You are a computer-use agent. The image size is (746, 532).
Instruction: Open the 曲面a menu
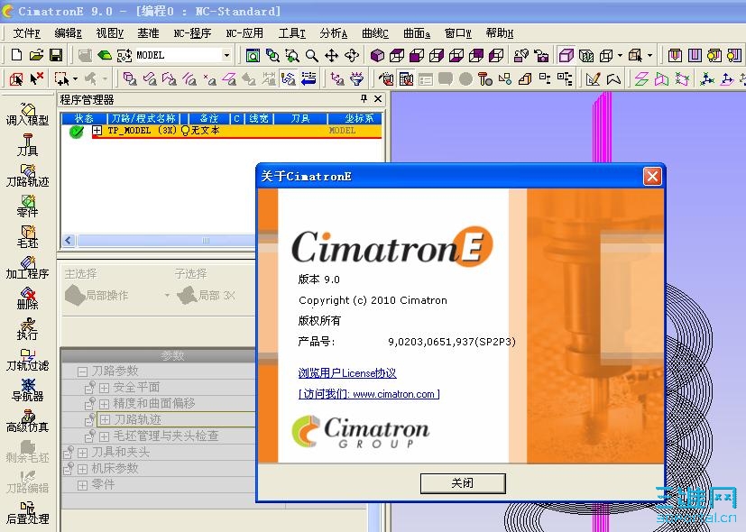417,33
